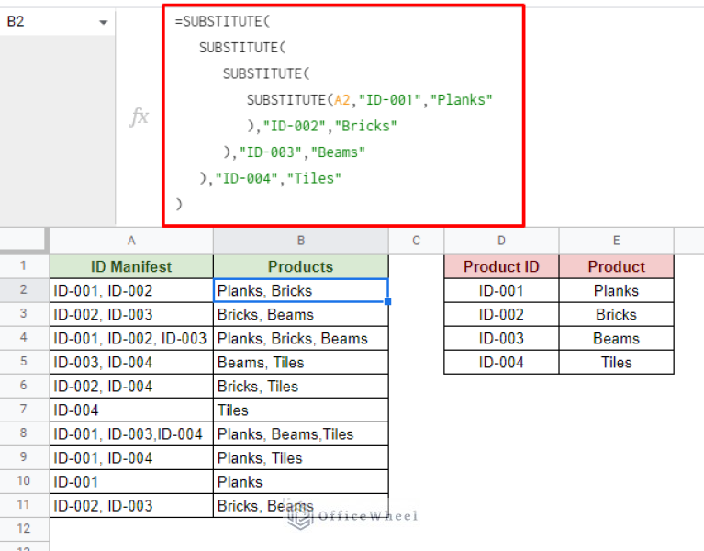Select cell A7 containing 'ID-004'
The width and height of the screenshot is (704, 551).
coord(131,410)
